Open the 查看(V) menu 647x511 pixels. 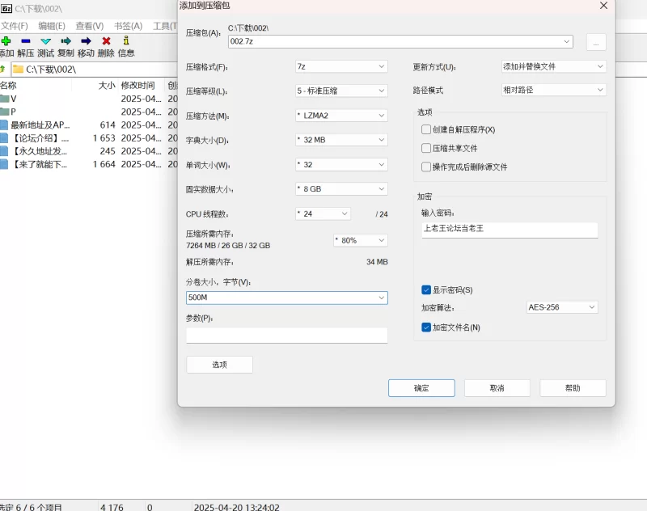click(90, 26)
